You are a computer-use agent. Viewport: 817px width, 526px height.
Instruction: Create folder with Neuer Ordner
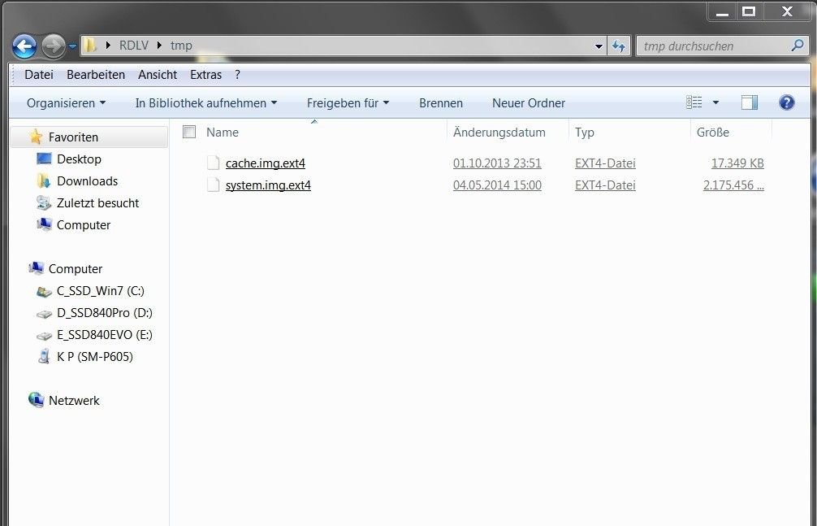point(529,102)
